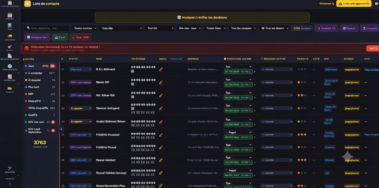The height and width of the screenshot is (188, 379).
Task: Toggle second star for Stevens Guingand priority
Action: (302, 108)
